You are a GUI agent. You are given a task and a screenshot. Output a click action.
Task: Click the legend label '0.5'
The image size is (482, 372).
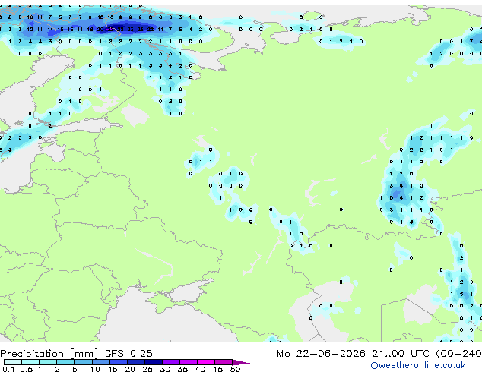26,369
